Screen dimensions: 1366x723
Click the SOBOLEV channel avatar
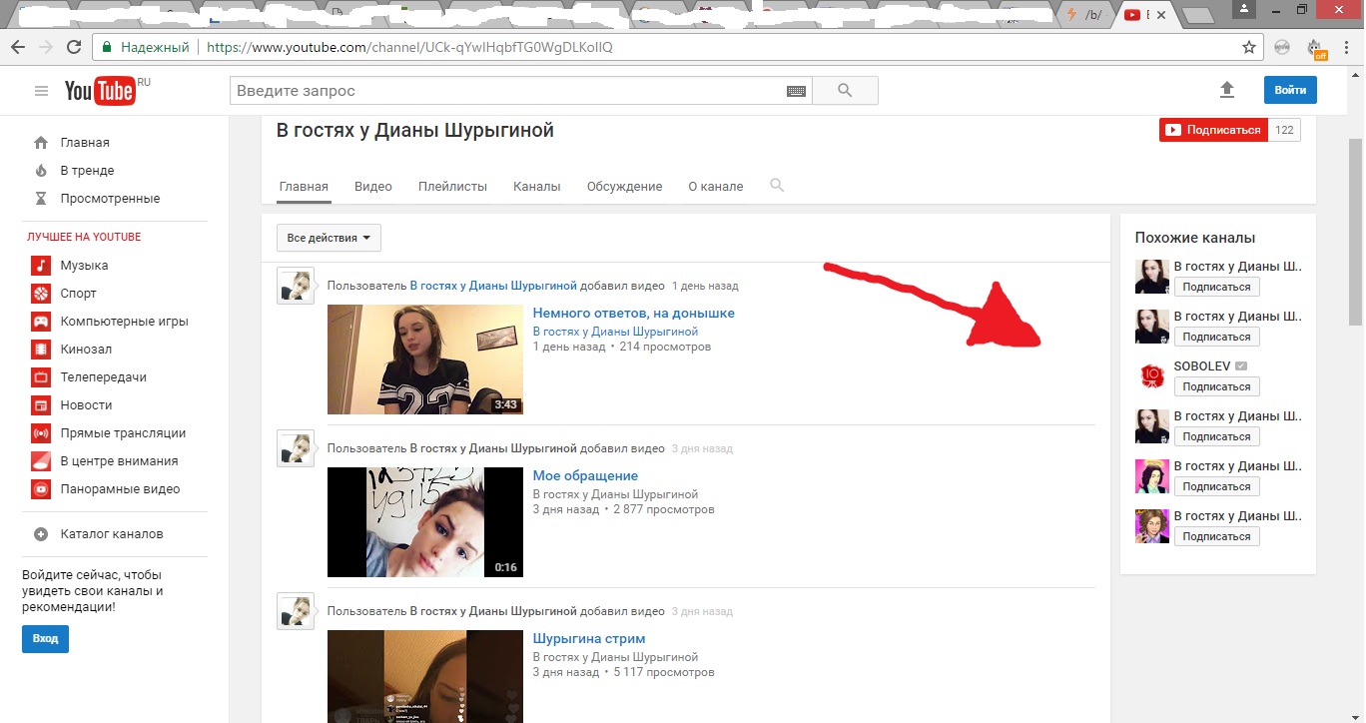(x=1152, y=376)
